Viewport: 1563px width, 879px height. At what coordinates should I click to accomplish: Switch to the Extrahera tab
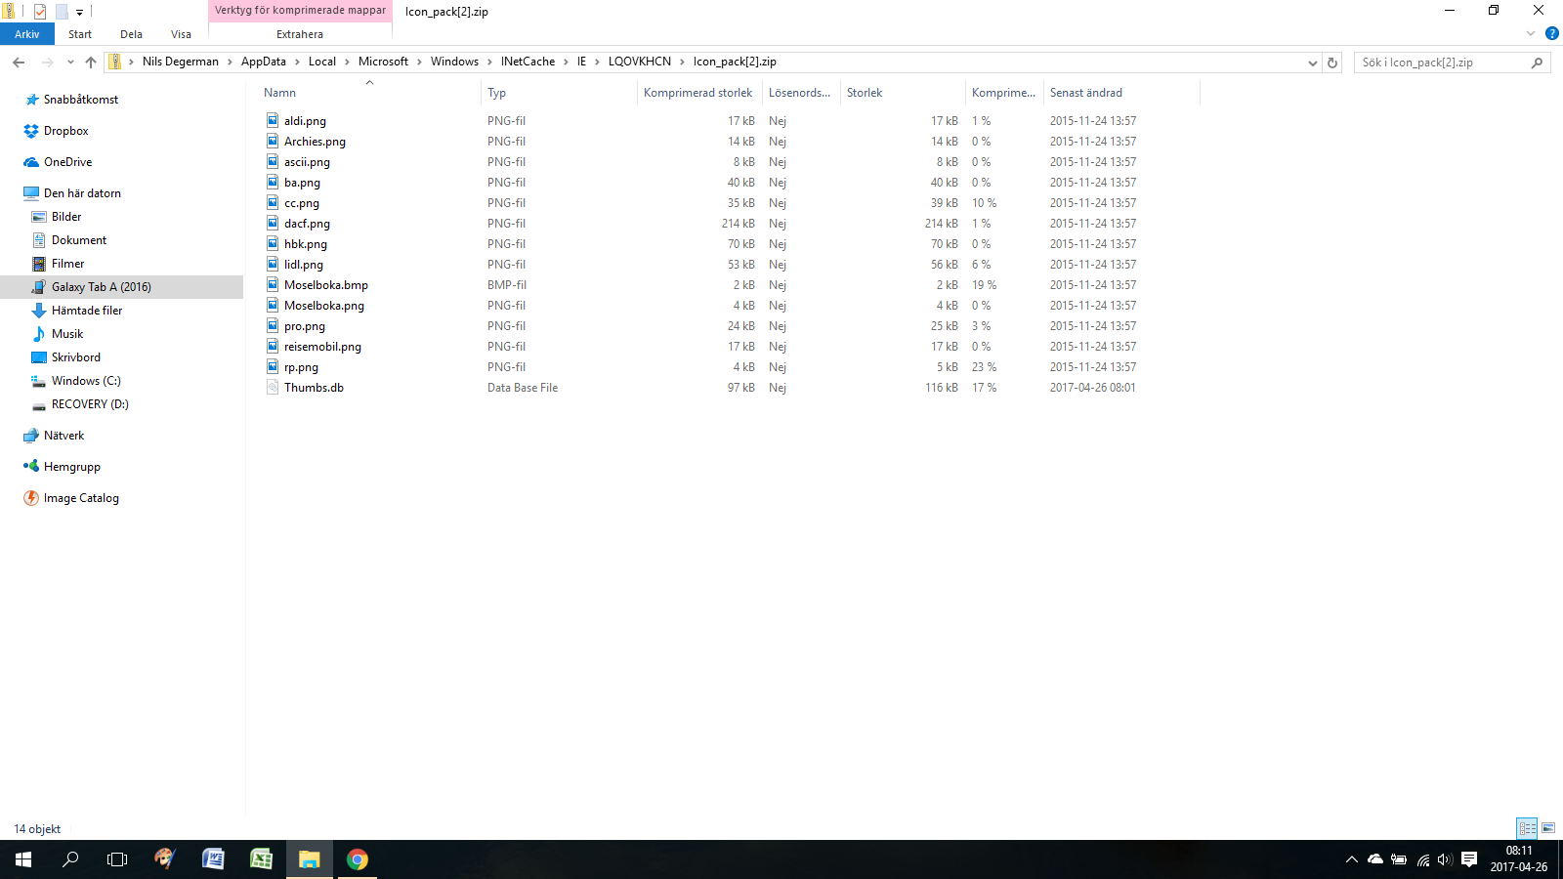pyautogui.click(x=299, y=34)
